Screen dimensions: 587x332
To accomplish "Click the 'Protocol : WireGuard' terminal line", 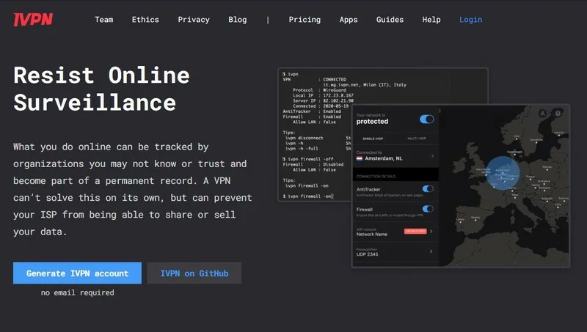I will pos(319,90).
